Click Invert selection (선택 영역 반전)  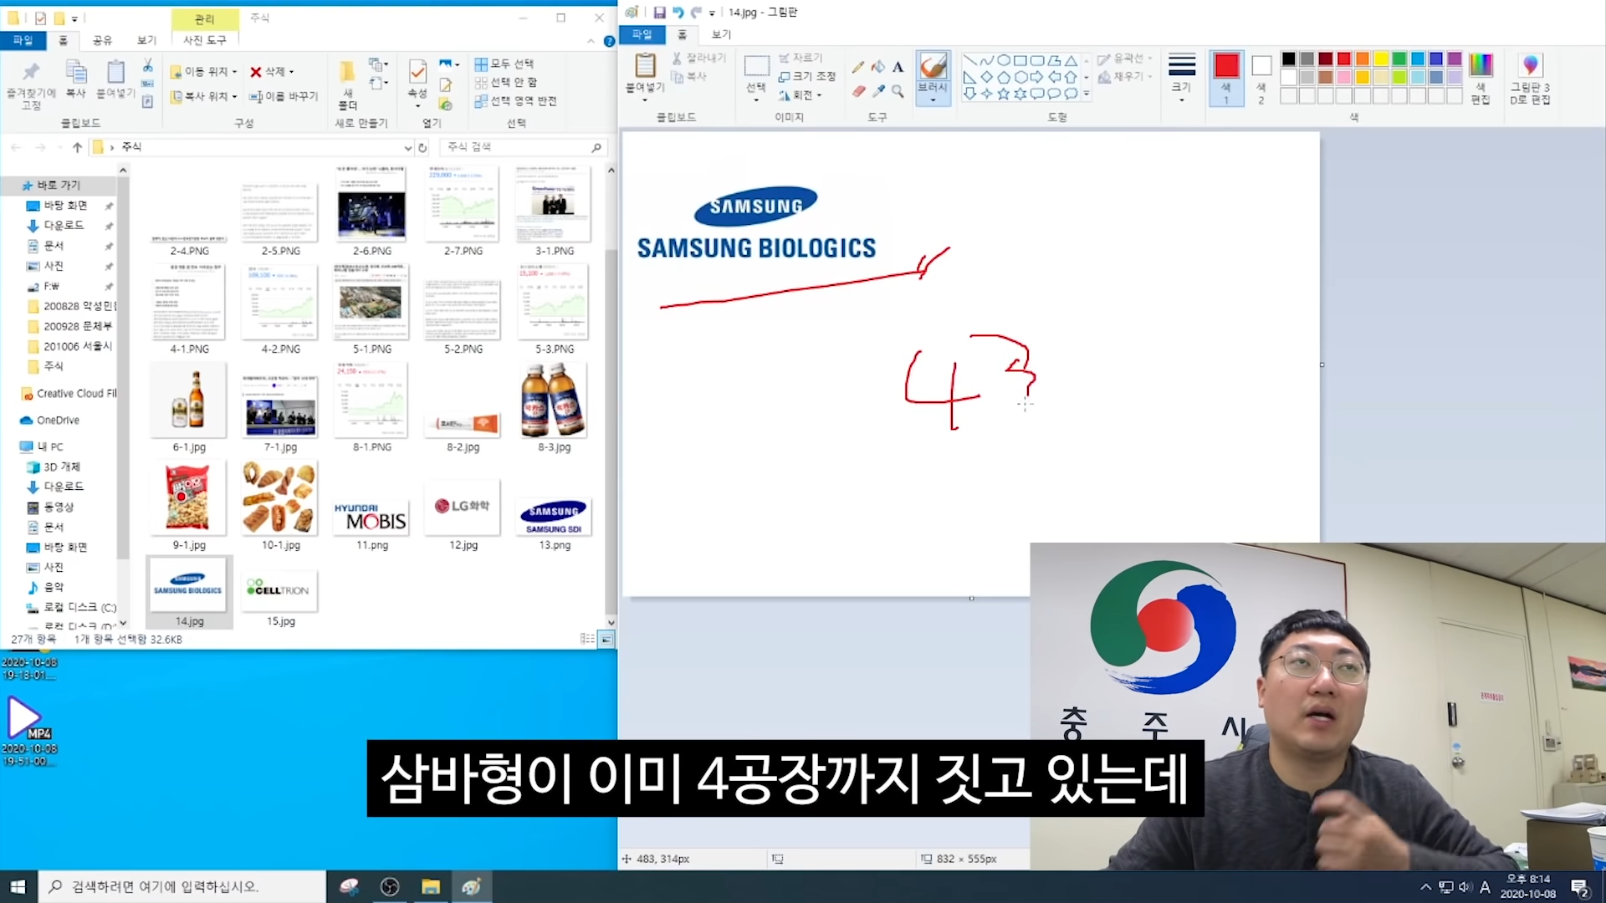pyautogui.click(x=515, y=100)
